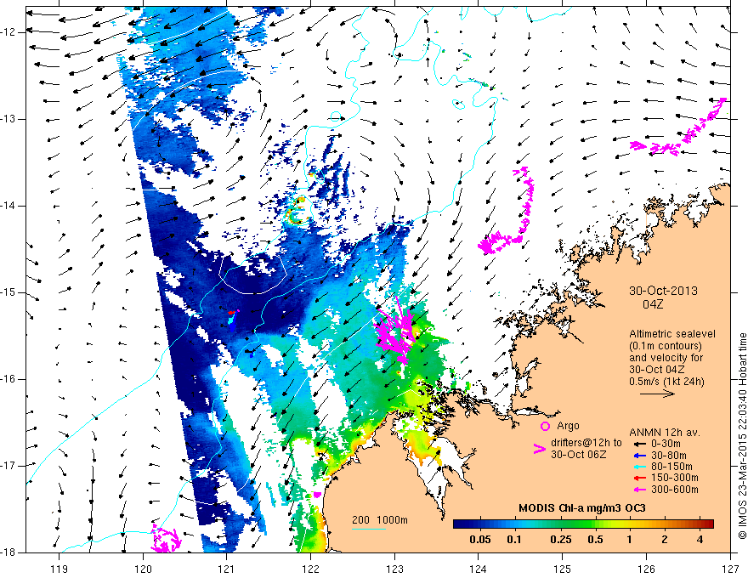Click the latitude axis label -18

[9, 552]
